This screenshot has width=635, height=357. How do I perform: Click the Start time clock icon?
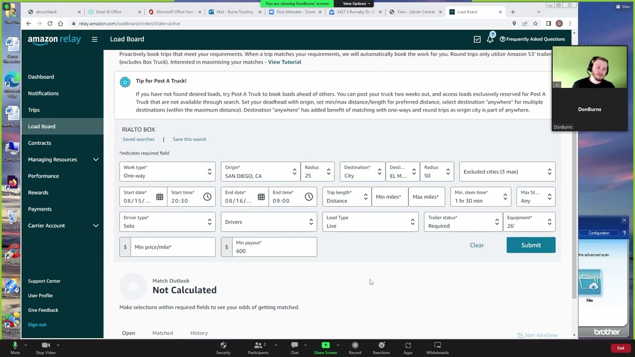pos(207,197)
